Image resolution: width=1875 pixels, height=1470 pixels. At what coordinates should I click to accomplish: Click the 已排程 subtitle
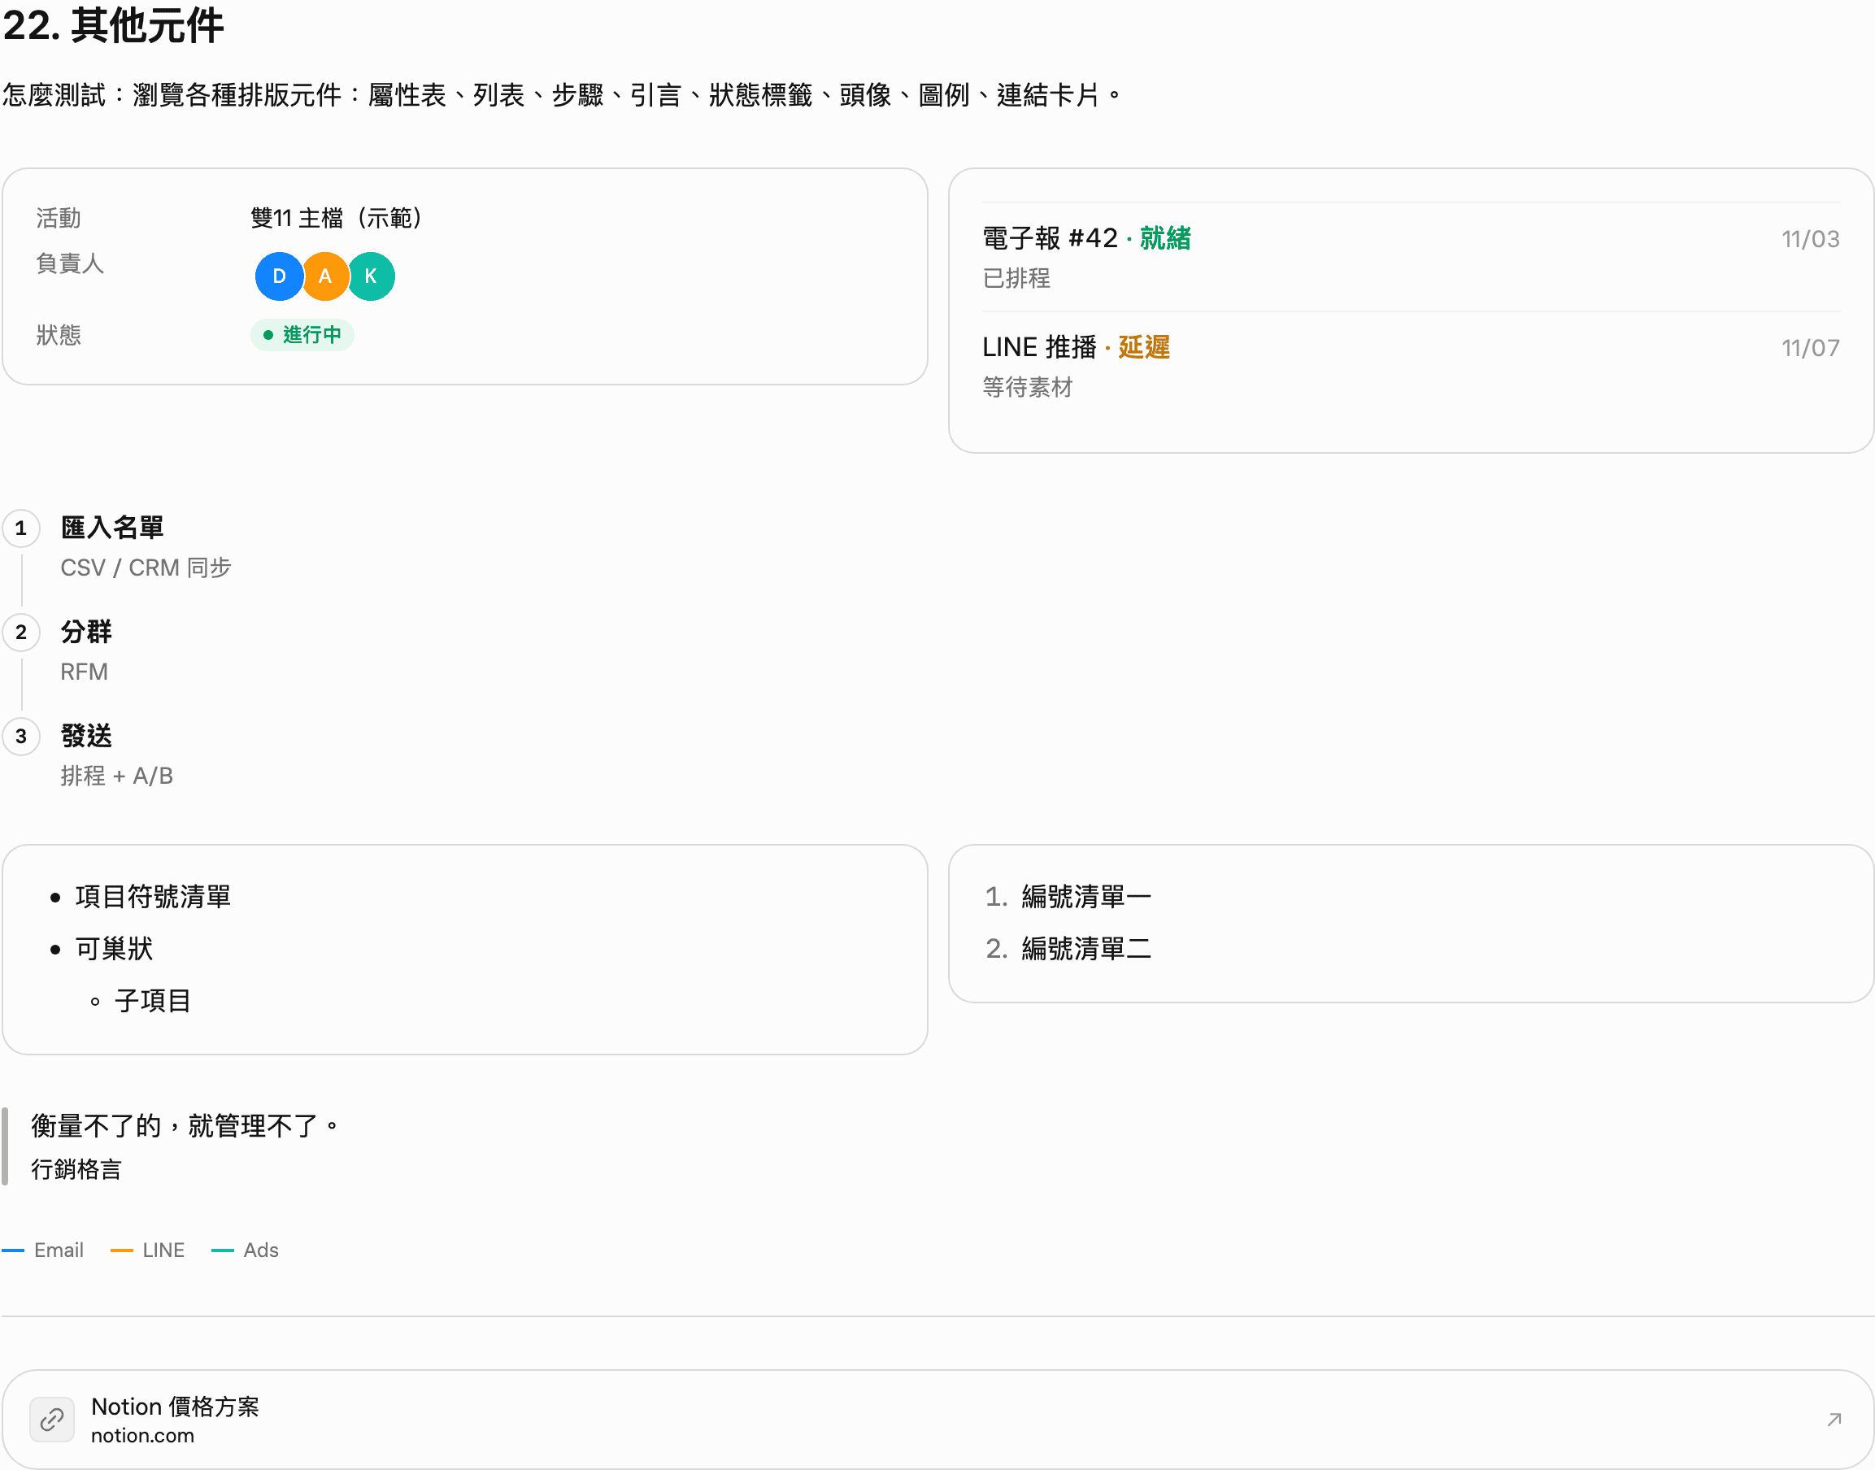1016,278
